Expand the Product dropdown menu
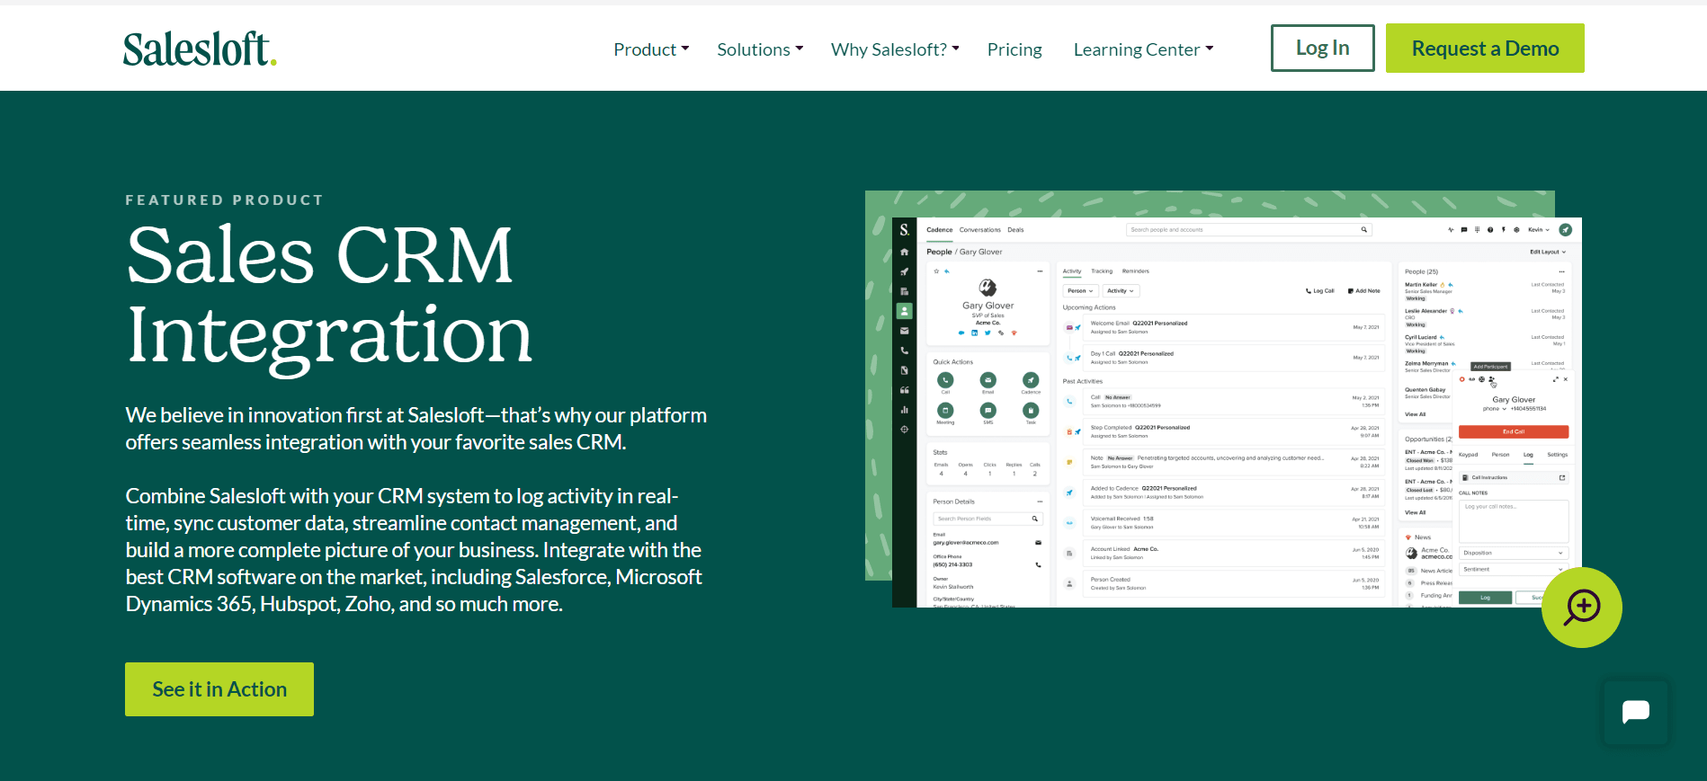The width and height of the screenshot is (1707, 781). [651, 49]
